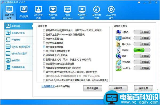Click the 控制面板 desktop icon image
This screenshot has width=160, height=105.
pyautogui.click(x=118, y=38)
